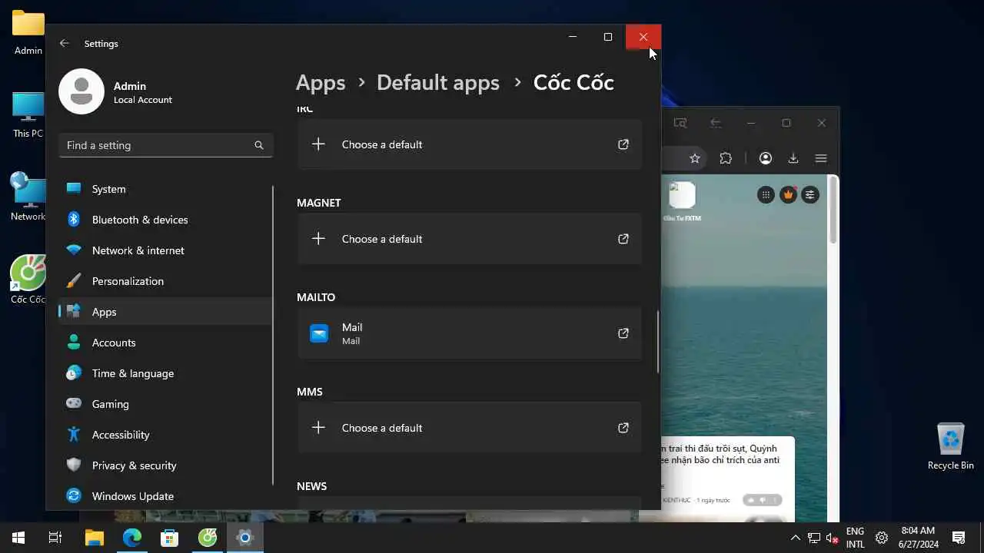
Task: Select the Apps category in sidebar
Action: point(165,312)
